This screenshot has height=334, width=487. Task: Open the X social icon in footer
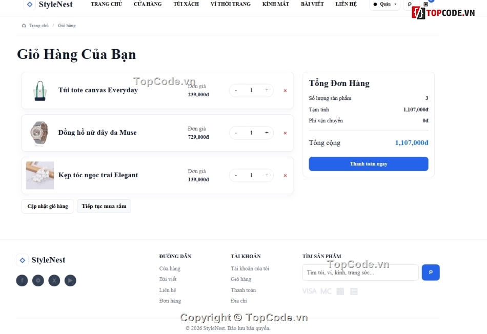[54, 280]
